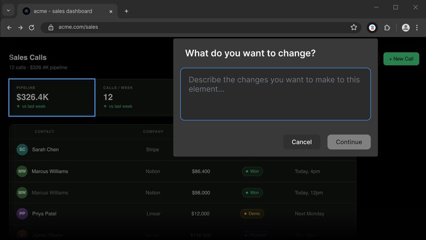The height and width of the screenshot is (240, 426).
Task: Click Marcus Williams in the Today, 4pm row
Action: click(50, 171)
